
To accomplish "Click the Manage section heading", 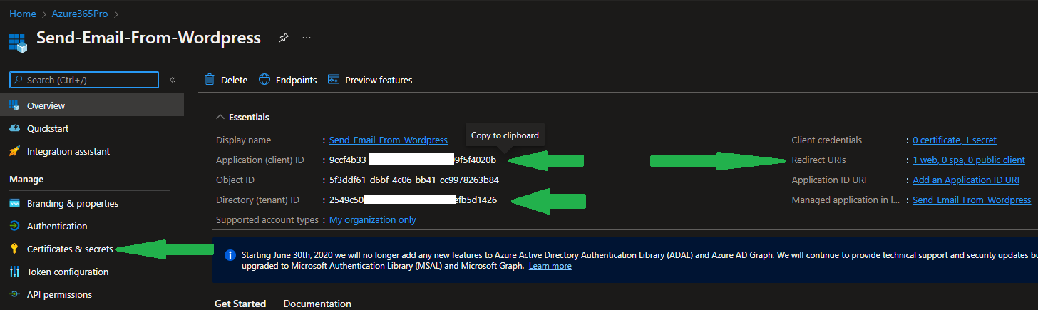I will pos(26,180).
